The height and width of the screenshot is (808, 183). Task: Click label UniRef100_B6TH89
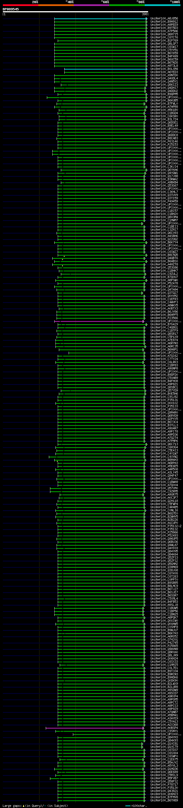tap(164, 800)
